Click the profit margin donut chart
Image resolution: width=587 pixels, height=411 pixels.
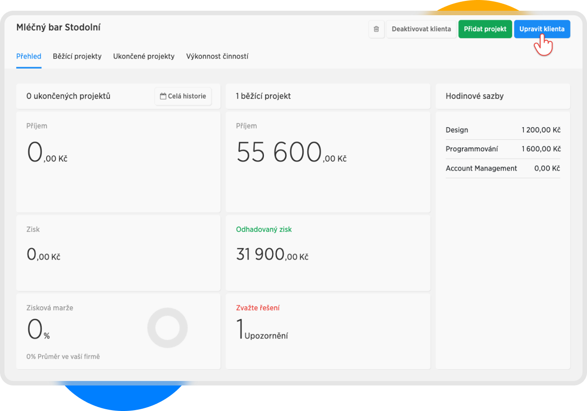[x=167, y=328]
